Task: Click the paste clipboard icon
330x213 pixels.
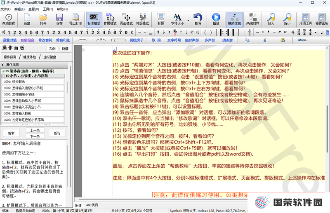Action: 283,40
